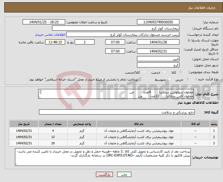Click the response deadline time 07:00 field
223x182 pixels.
point(115,42)
